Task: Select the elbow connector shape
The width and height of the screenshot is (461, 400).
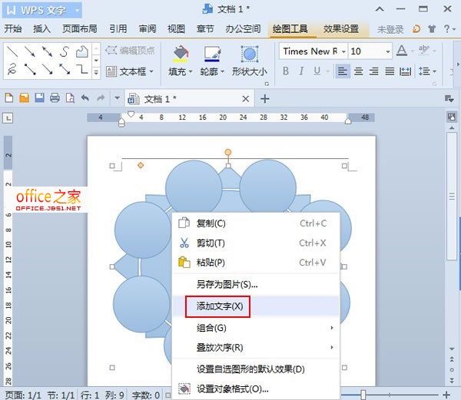Action: pyautogui.click(x=82, y=69)
